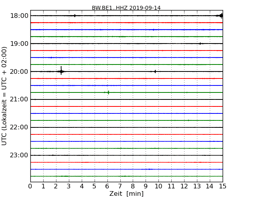Select the 19:00 time label

pyautogui.click(x=19, y=44)
